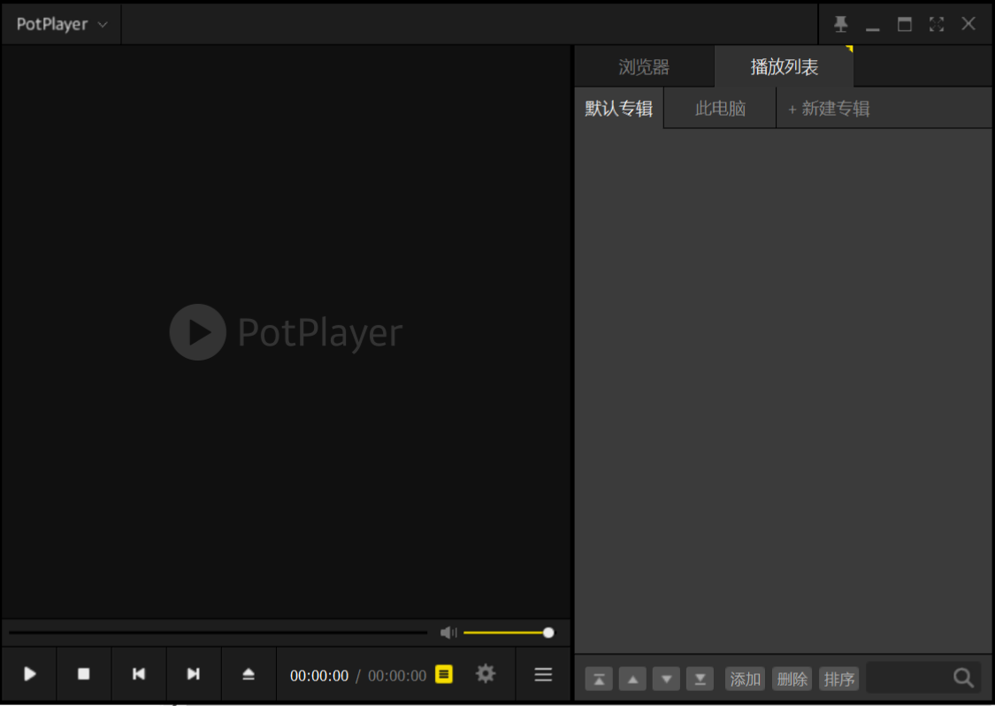Start playback with the Play button
The width and height of the screenshot is (995, 706).
pyautogui.click(x=29, y=673)
